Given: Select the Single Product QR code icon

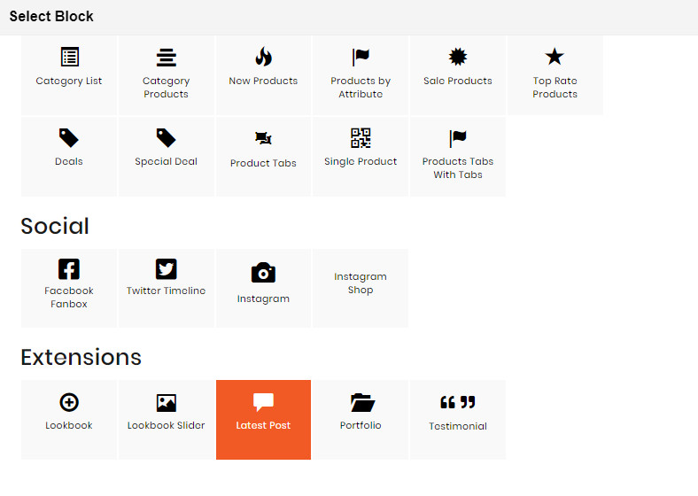Looking at the screenshot, I should coord(361,137).
